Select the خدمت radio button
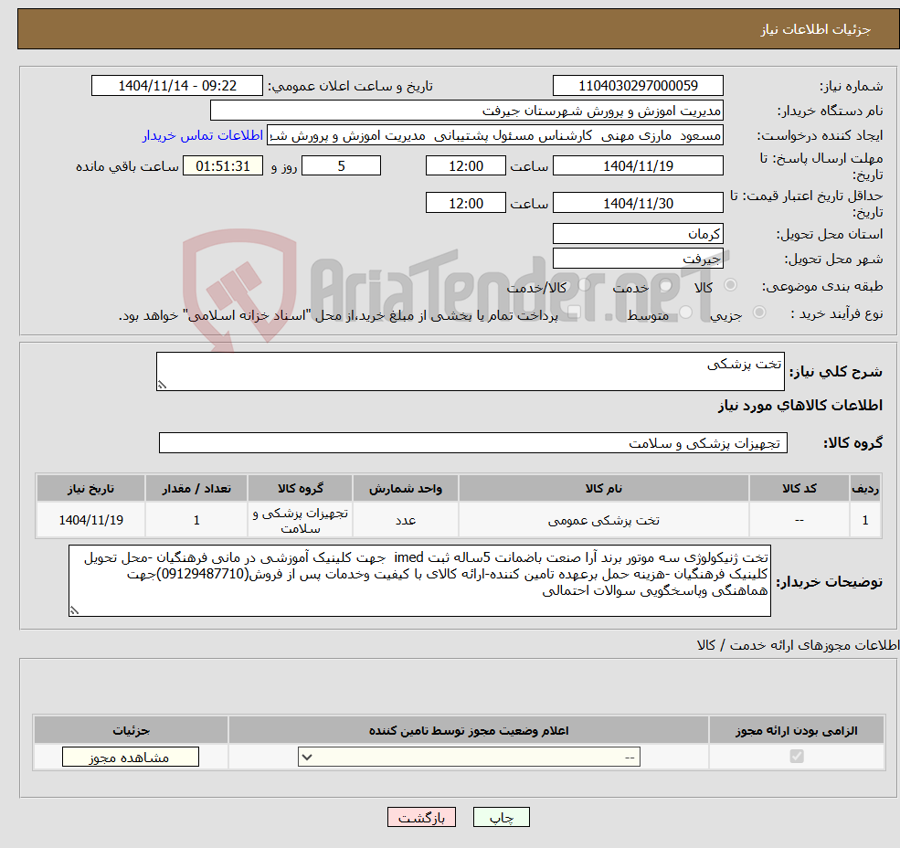900x848 pixels. pos(666,285)
